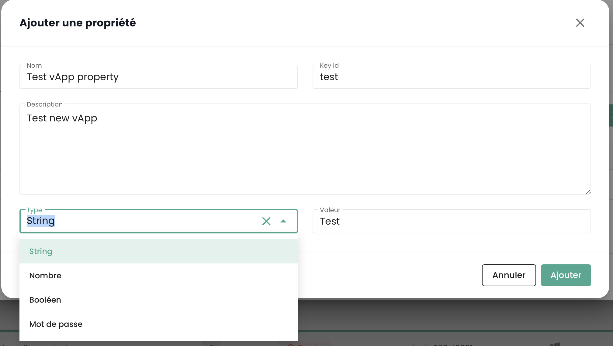The width and height of the screenshot is (613, 346).
Task: Click the dialog title Ajouter une propriété
Action: click(78, 23)
